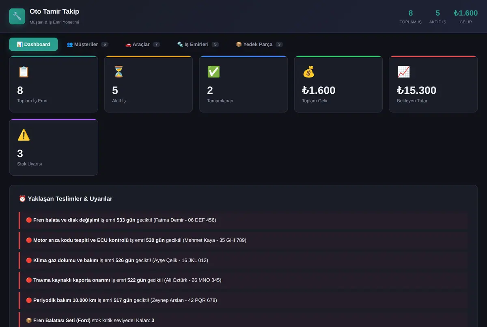This screenshot has width=487, height=327.
Task: Click the money bag icon on Toplam Gelir card
Action: (x=308, y=72)
